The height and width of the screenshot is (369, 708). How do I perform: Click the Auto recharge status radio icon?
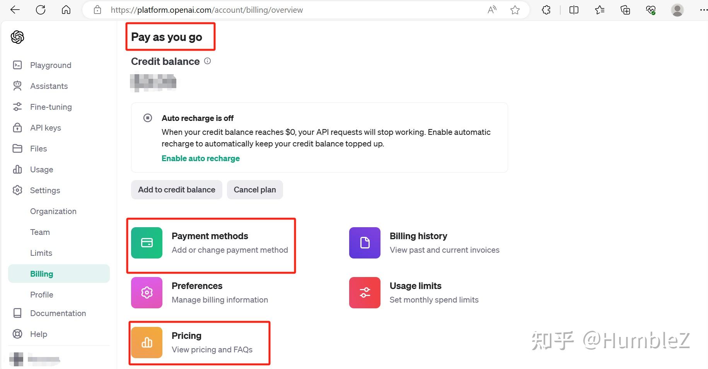click(x=148, y=118)
